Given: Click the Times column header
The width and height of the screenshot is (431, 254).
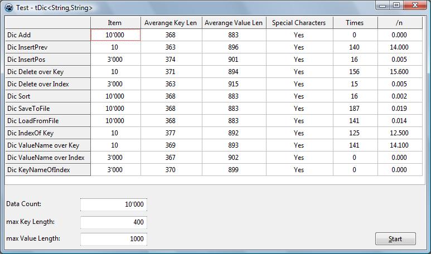Looking at the screenshot, I should point(354,23).
